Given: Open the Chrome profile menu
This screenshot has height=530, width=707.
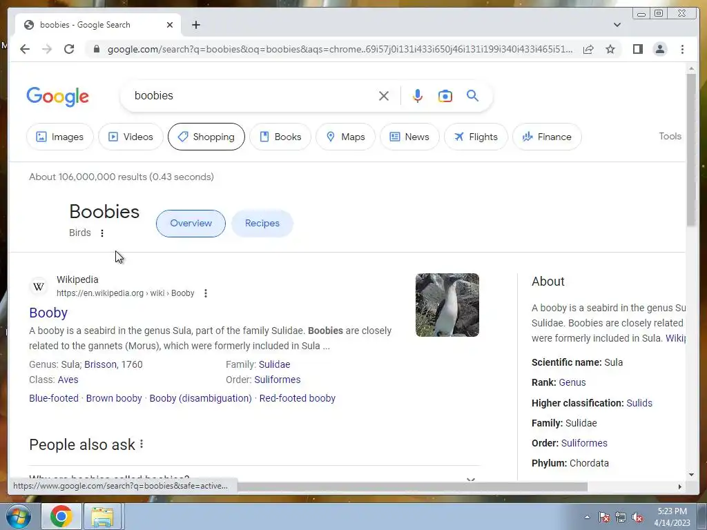Looking at the screenshot, I should tap(659, 49).
